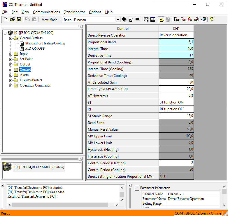Click log pane horizontal scrollbar right arrow
Viewport: 228px width, 216px height.
click(x=117, y=205)
